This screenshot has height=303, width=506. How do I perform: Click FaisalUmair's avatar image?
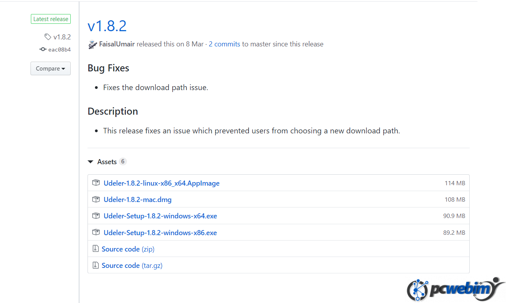pyautogui.click(x=92, y=44)
